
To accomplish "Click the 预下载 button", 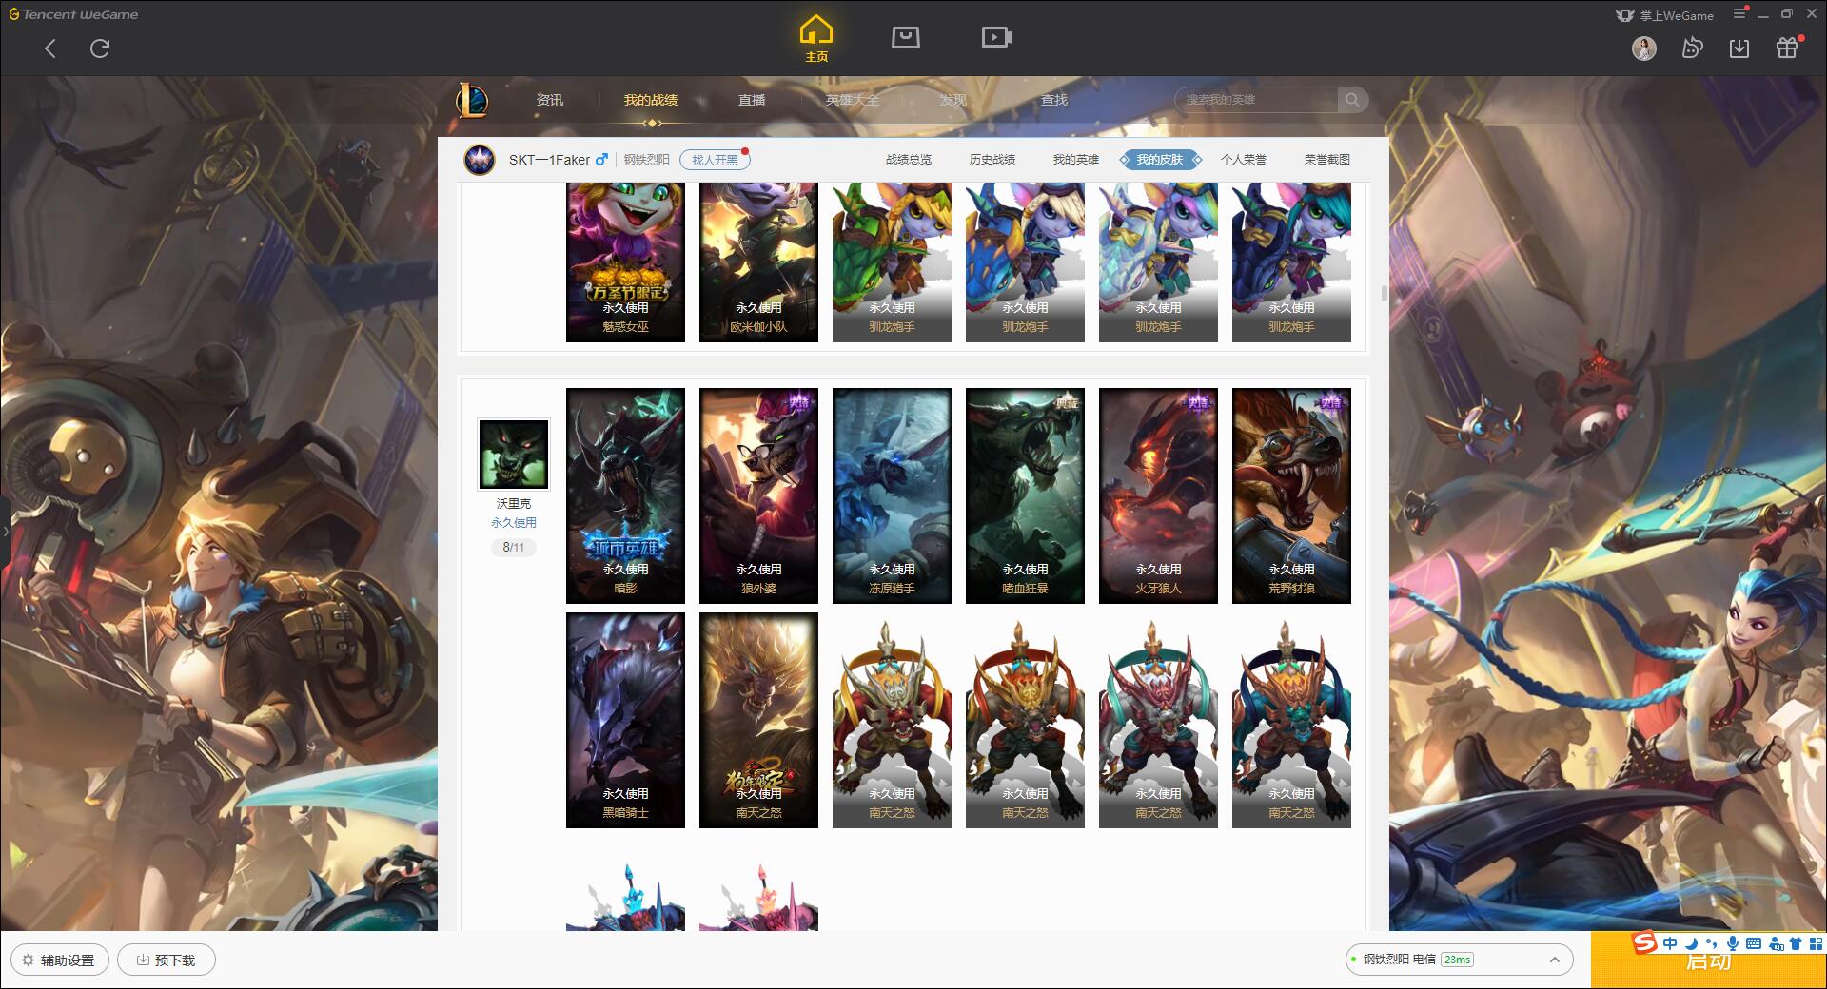I will 167,960.
